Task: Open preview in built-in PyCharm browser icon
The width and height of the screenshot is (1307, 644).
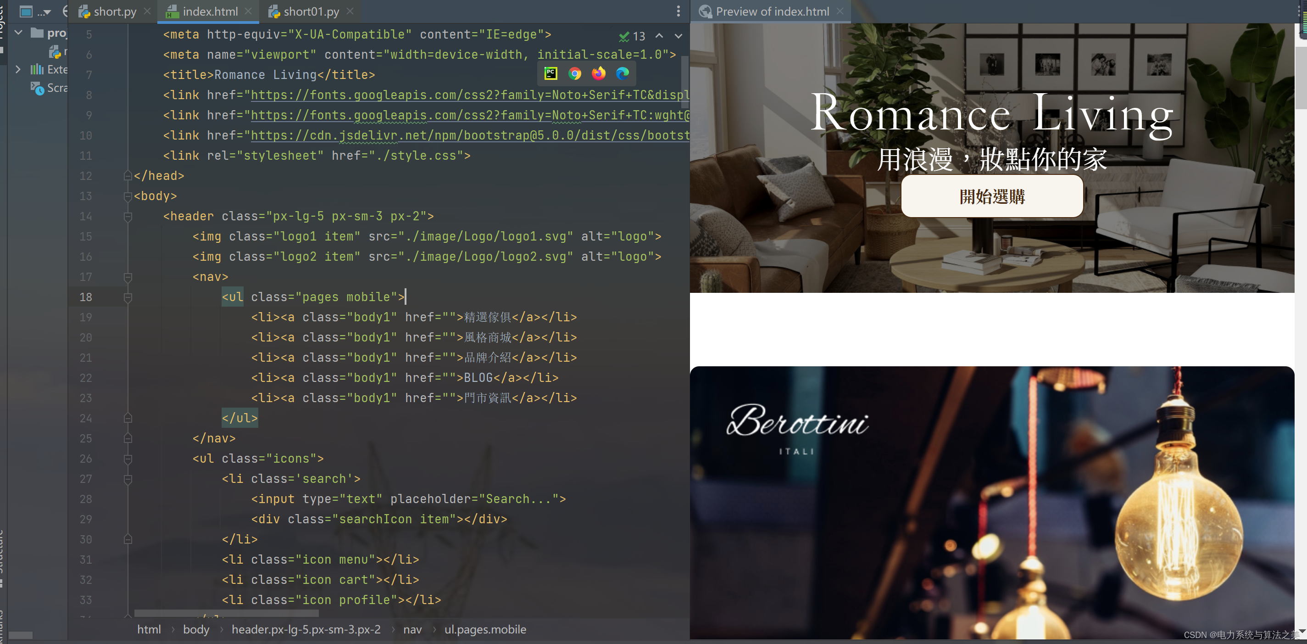Action: (x=551, y=73)
